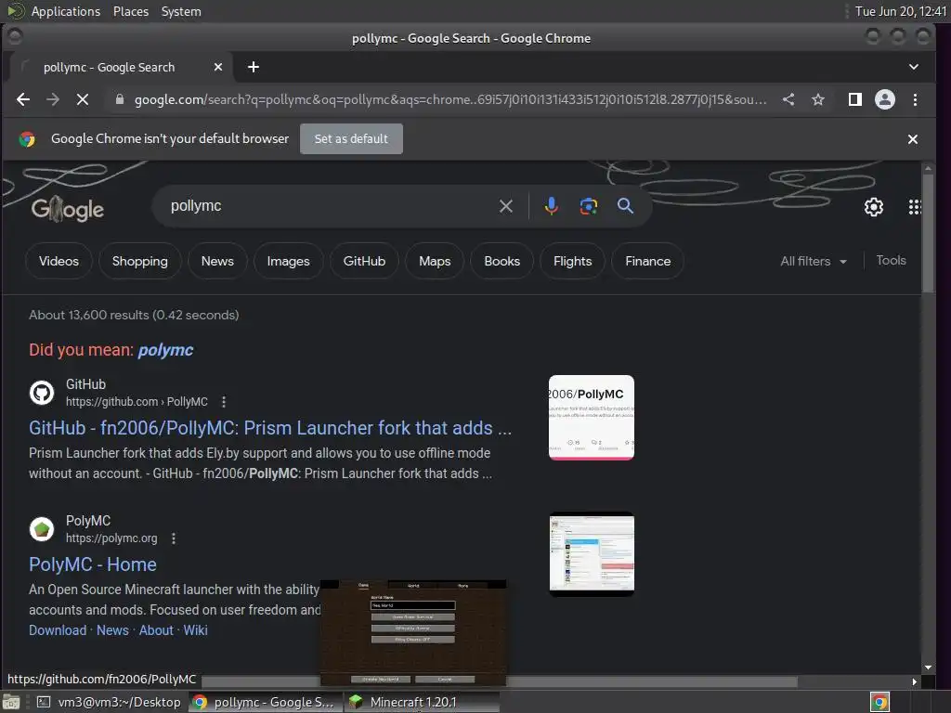Click the vertical scrollbar thumb
The image size is (951, 713).
928,234
